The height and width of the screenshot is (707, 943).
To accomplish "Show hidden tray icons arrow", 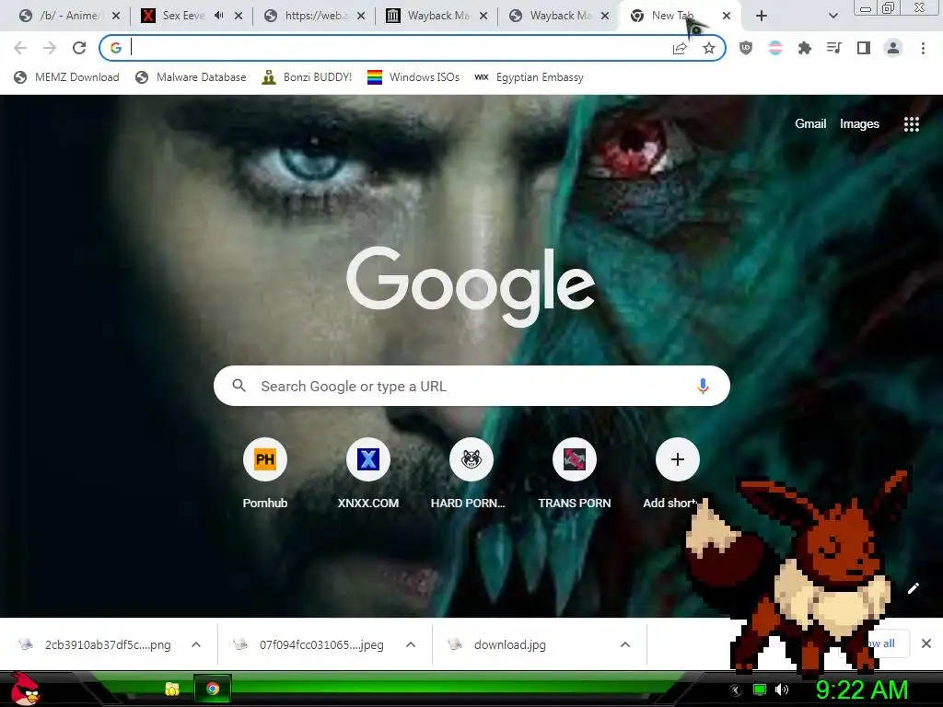I will [736, 690].
